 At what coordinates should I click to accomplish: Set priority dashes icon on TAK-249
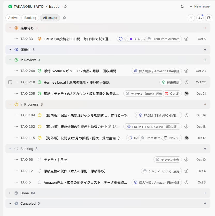16,71
